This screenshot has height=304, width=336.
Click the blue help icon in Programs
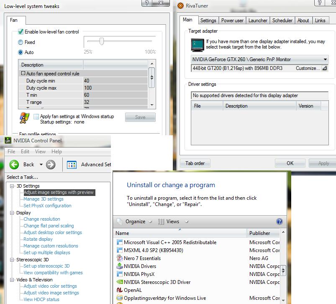coord(280,221)
